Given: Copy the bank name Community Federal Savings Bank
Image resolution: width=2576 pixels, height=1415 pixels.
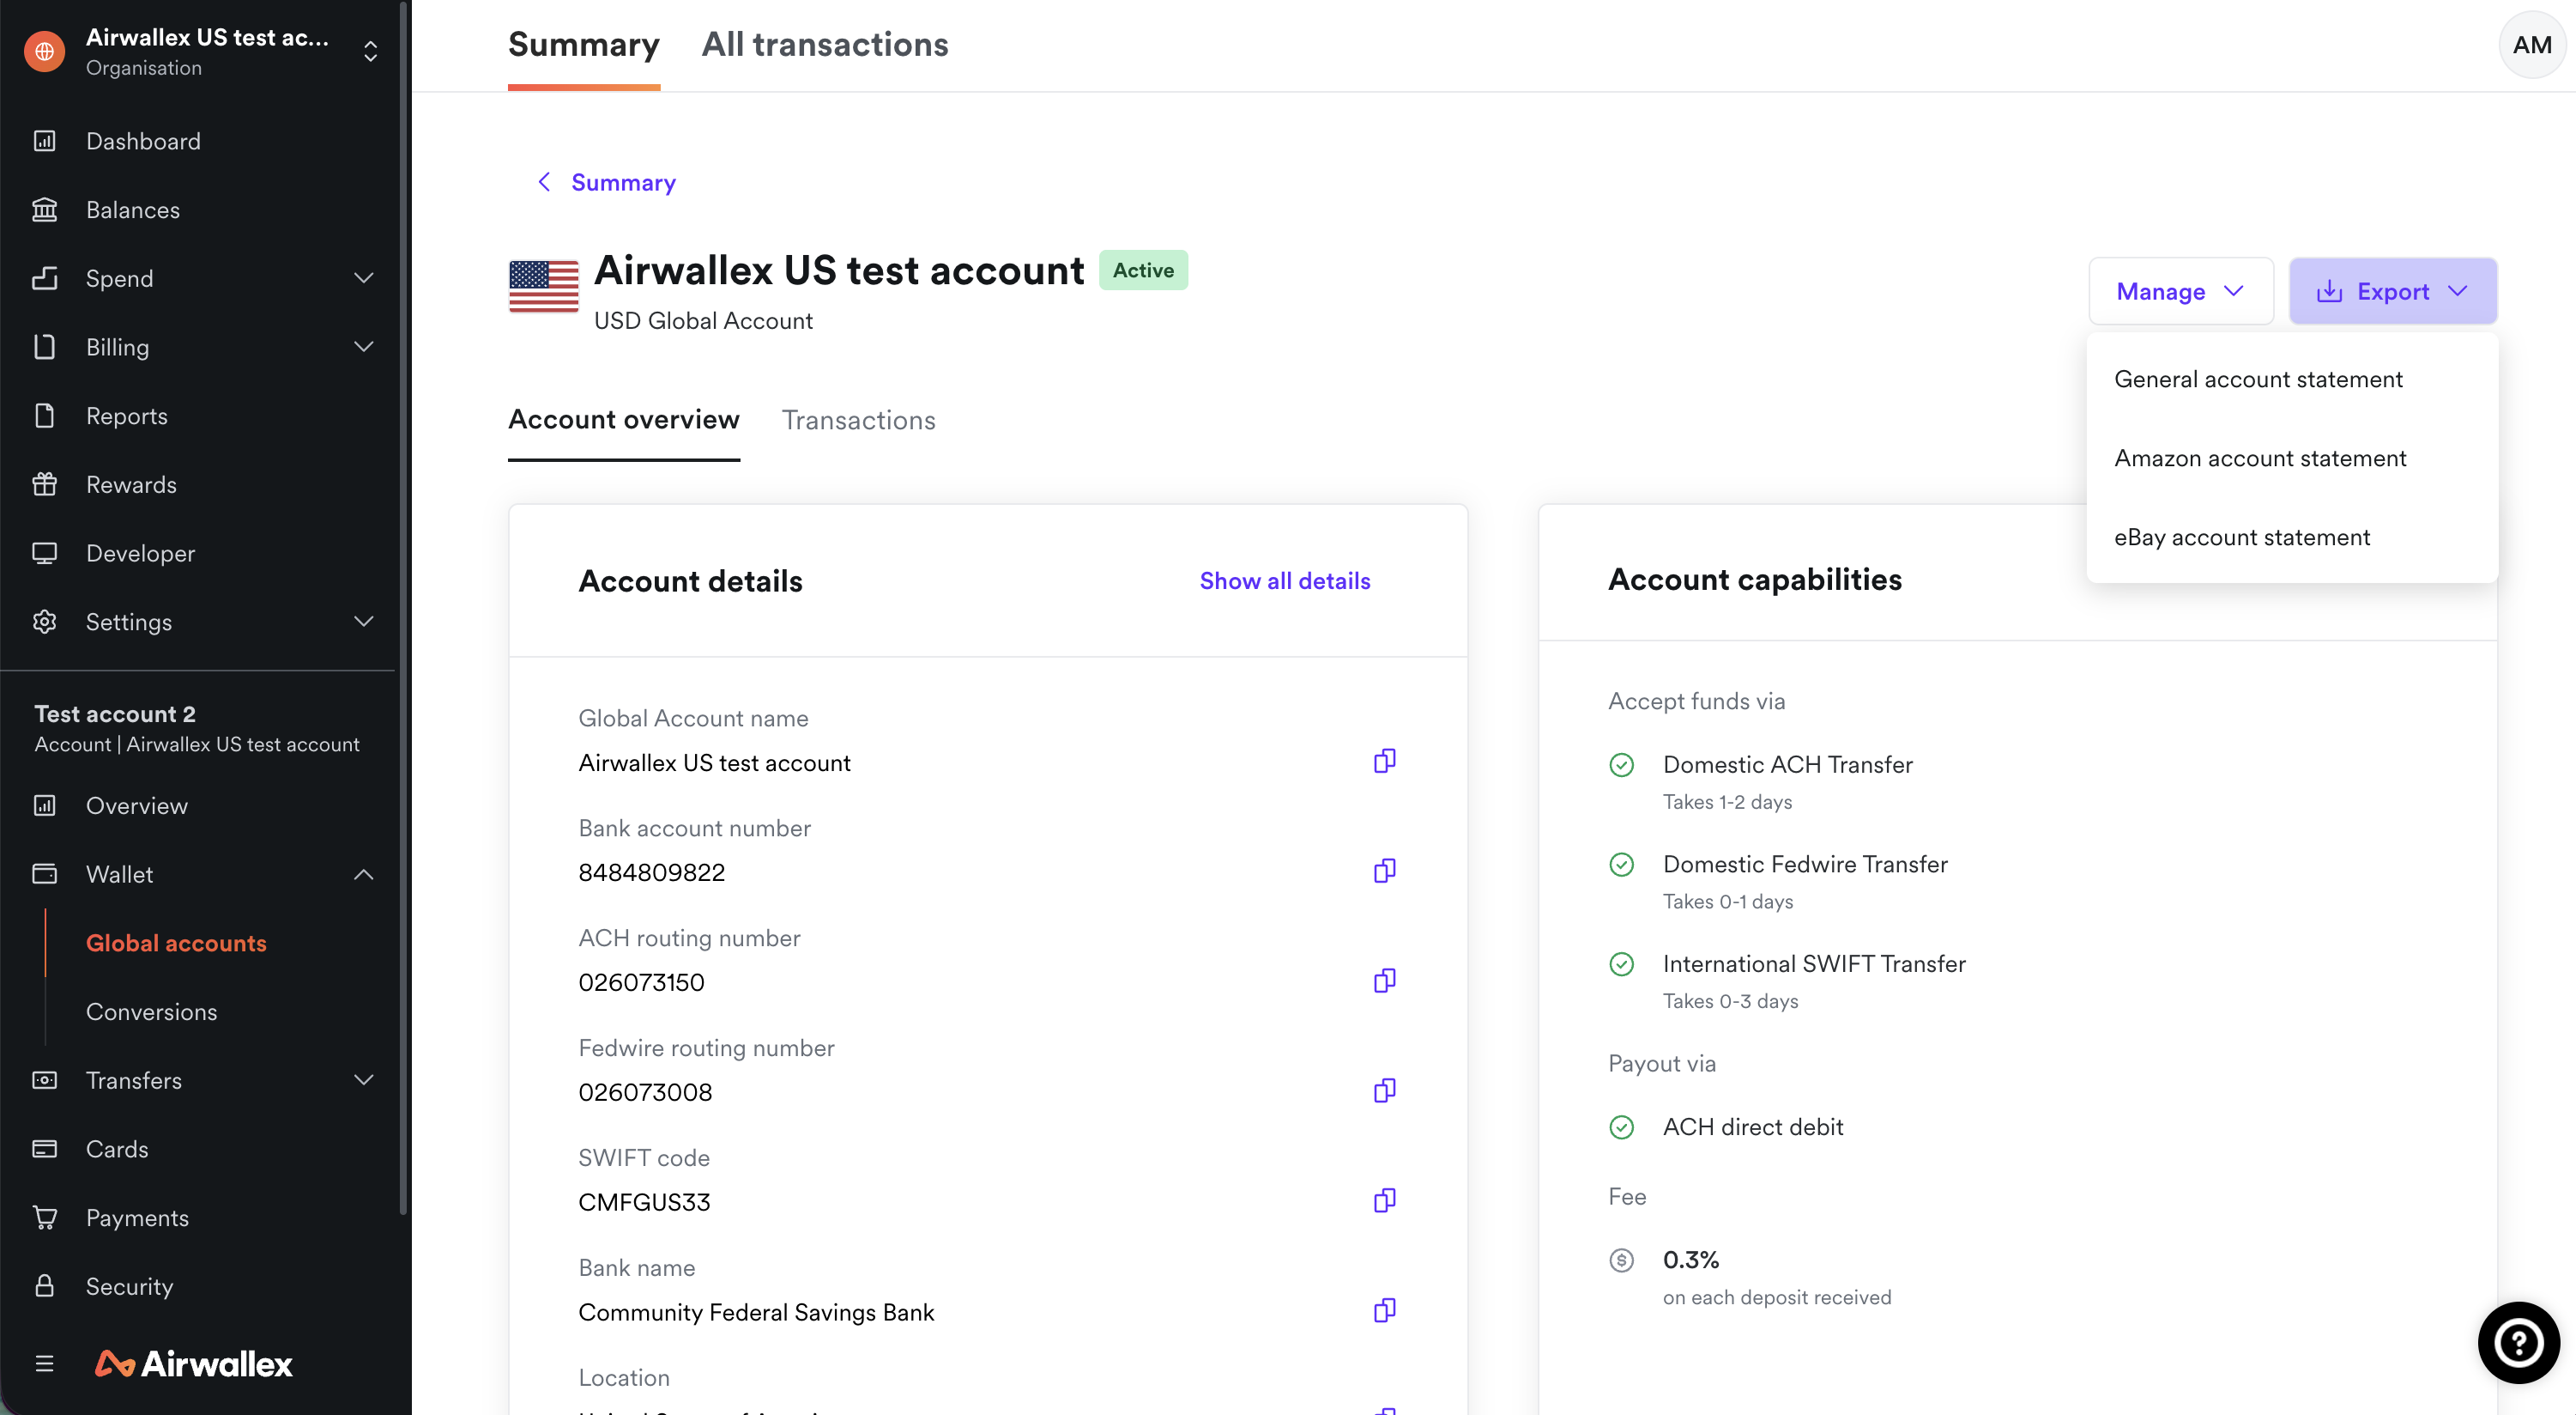Looking at the screenshot, I should [x=1384, y=1311].
